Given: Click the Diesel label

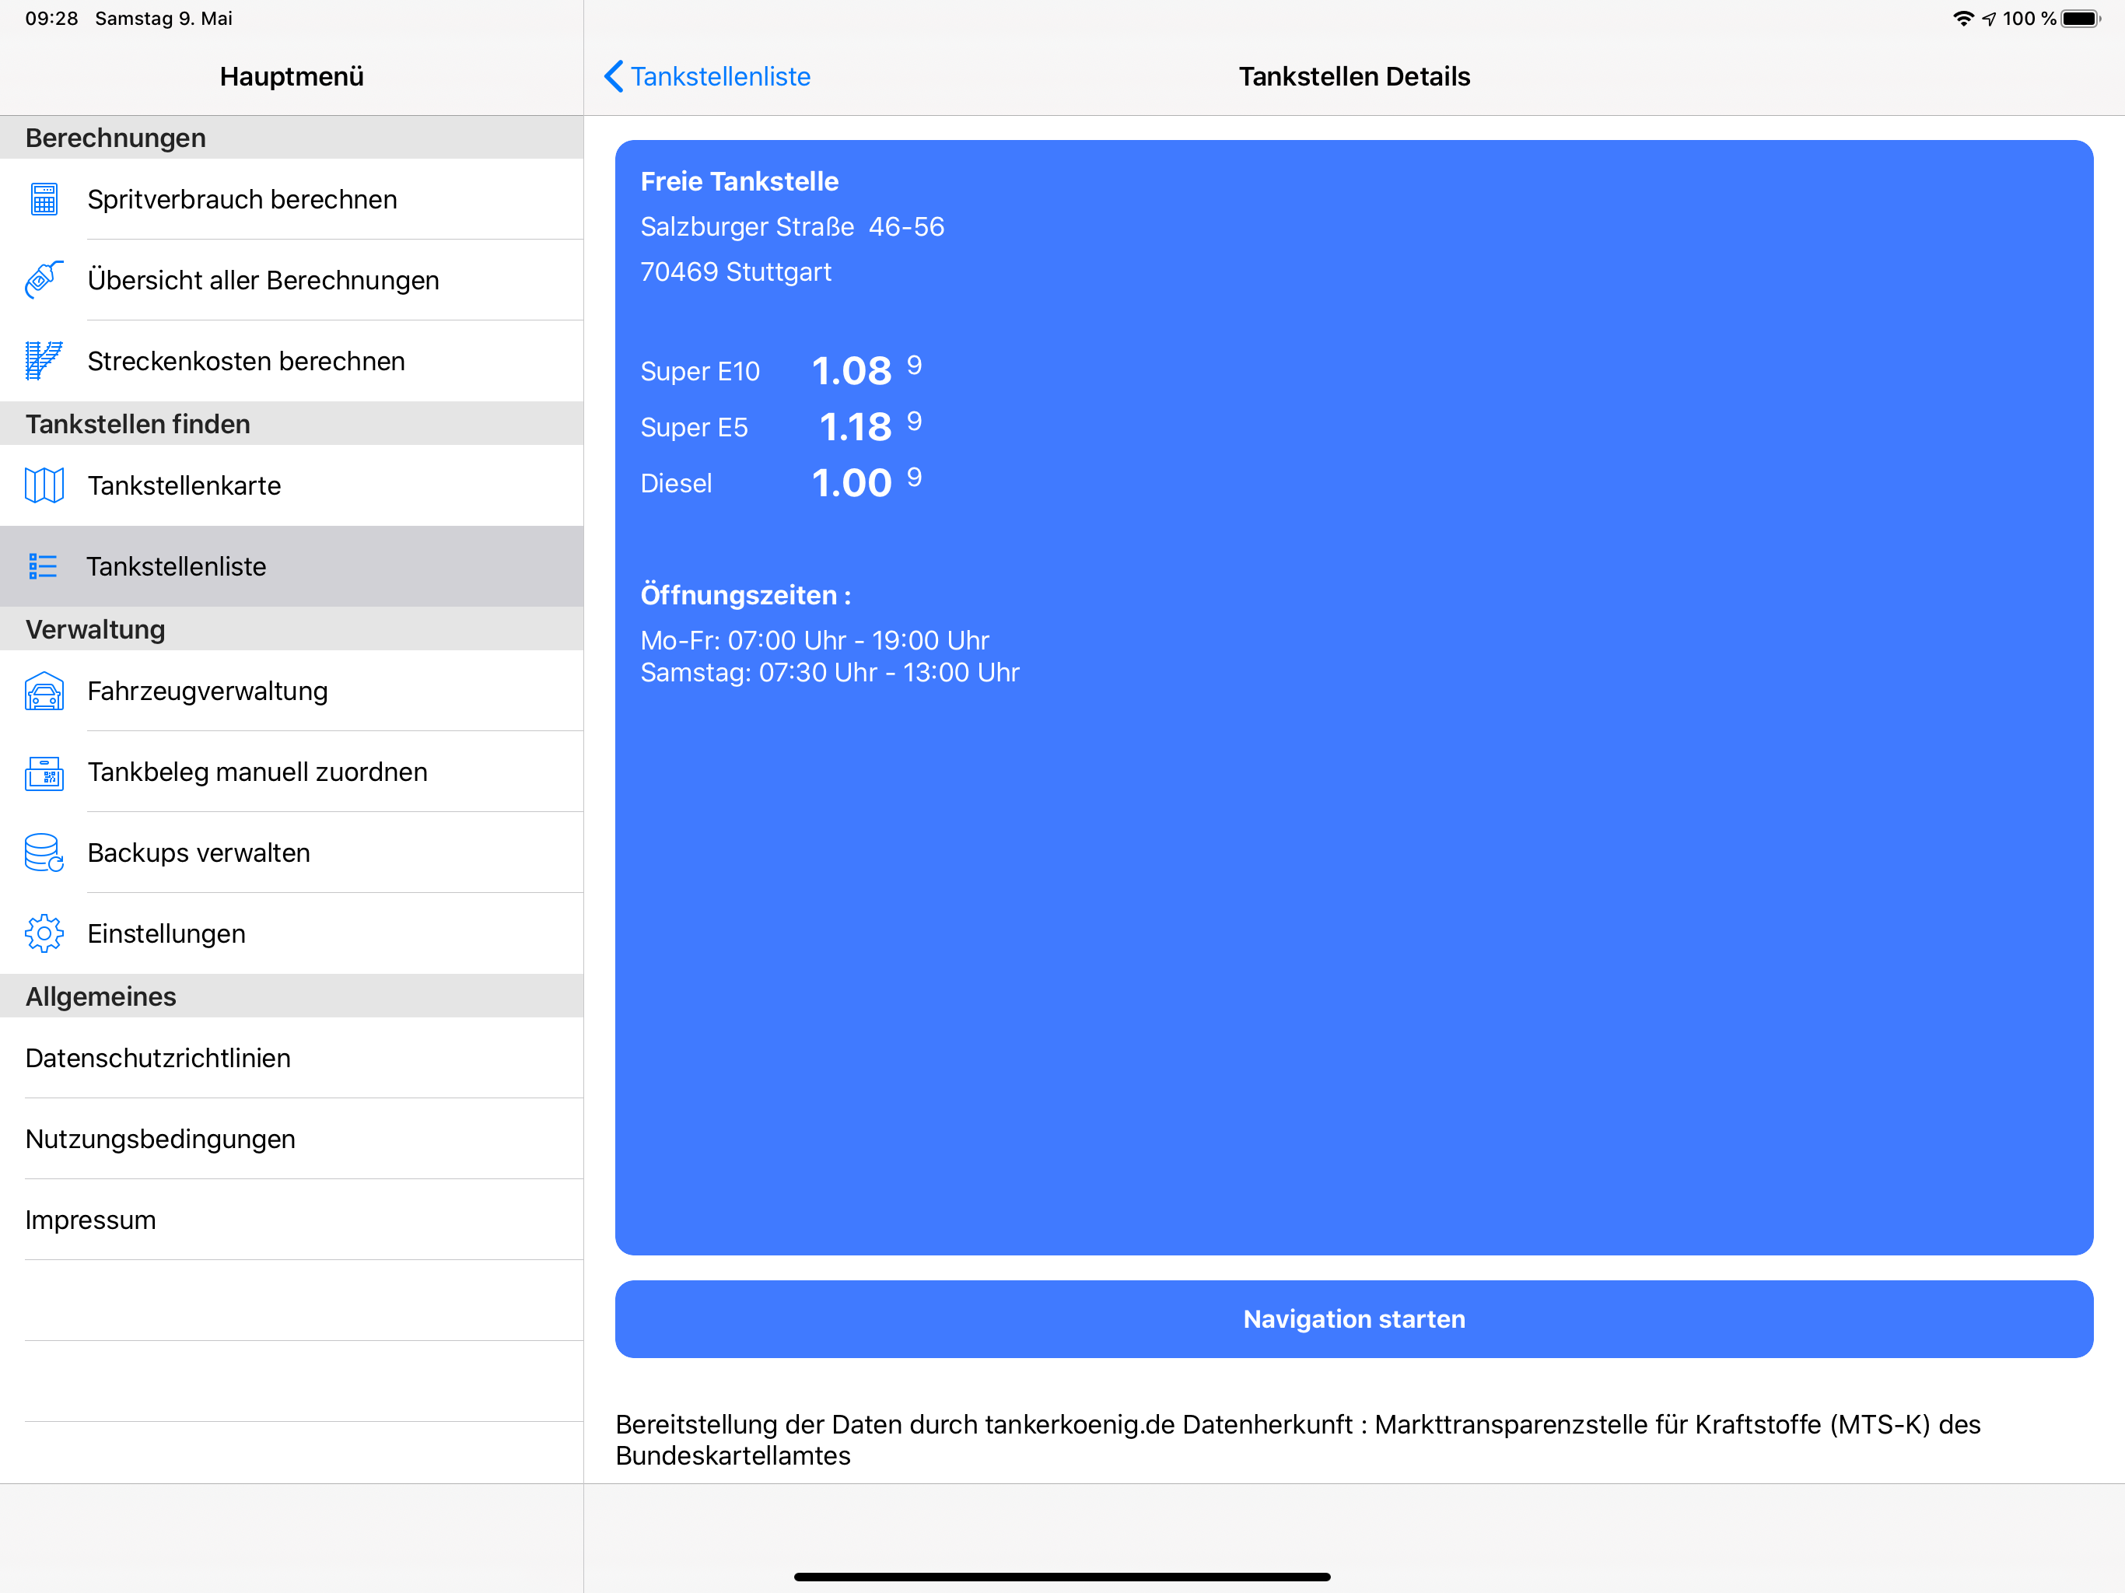Looking at the screenshot, I should coord(676,483).
